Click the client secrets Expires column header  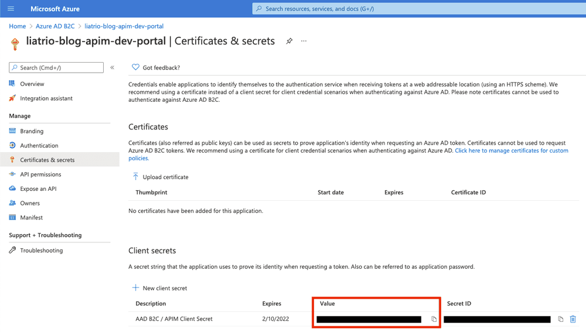pyautogui.click(x=272, y=304)
